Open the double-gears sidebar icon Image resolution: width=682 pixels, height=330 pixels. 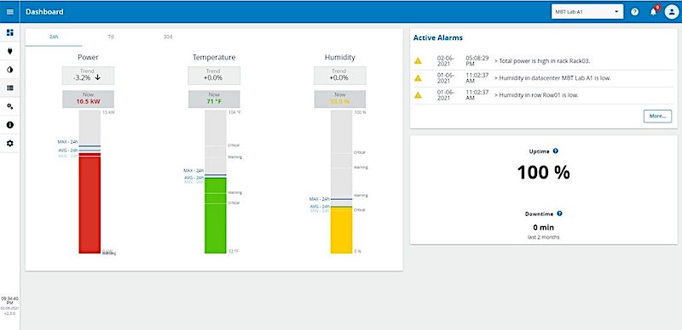[x=10, y=106]
